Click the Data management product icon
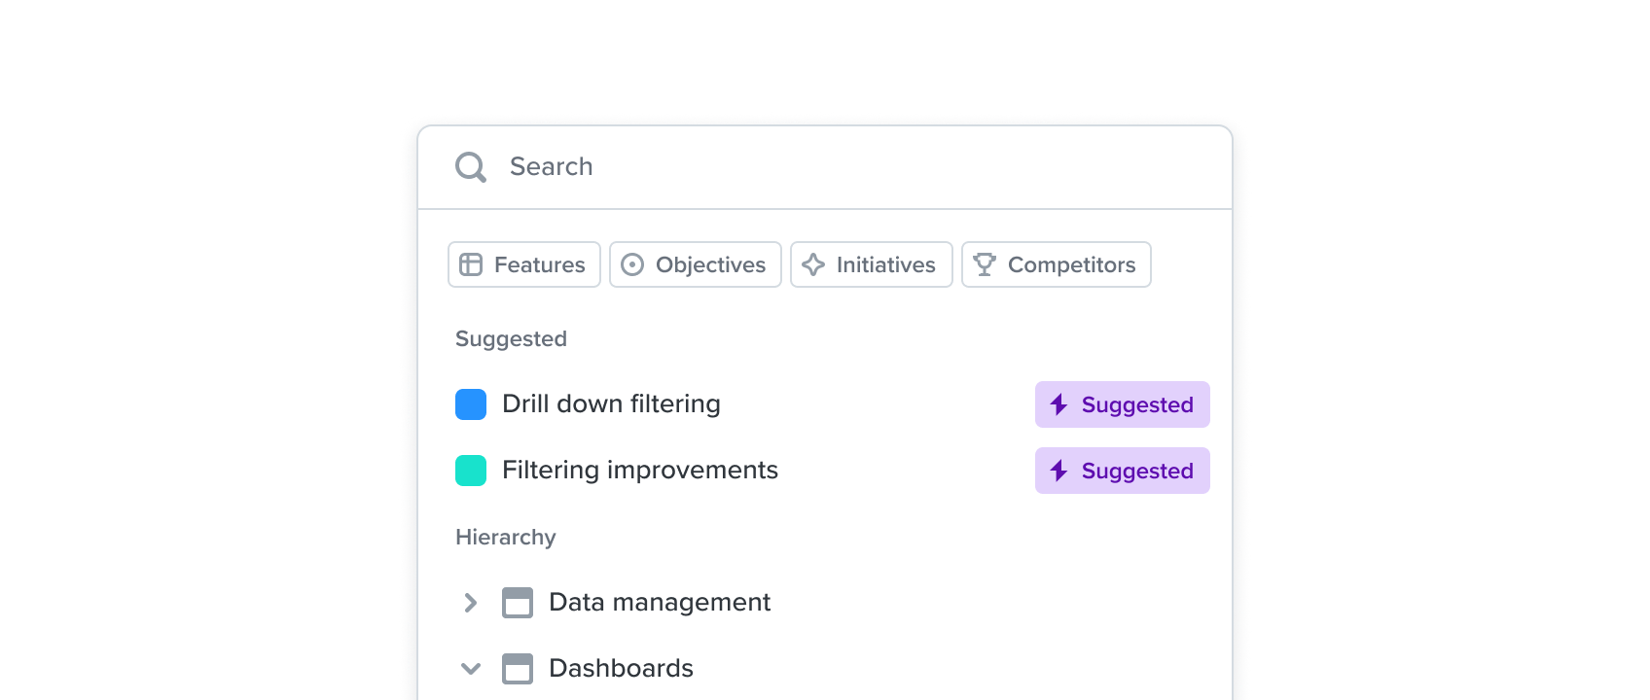The width and height of the screenshot is (1650, 700). coord(518,603)
